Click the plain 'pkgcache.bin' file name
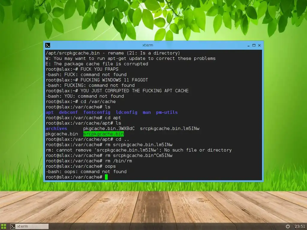Viewport: 307px width, 230px height. [62, 134]
